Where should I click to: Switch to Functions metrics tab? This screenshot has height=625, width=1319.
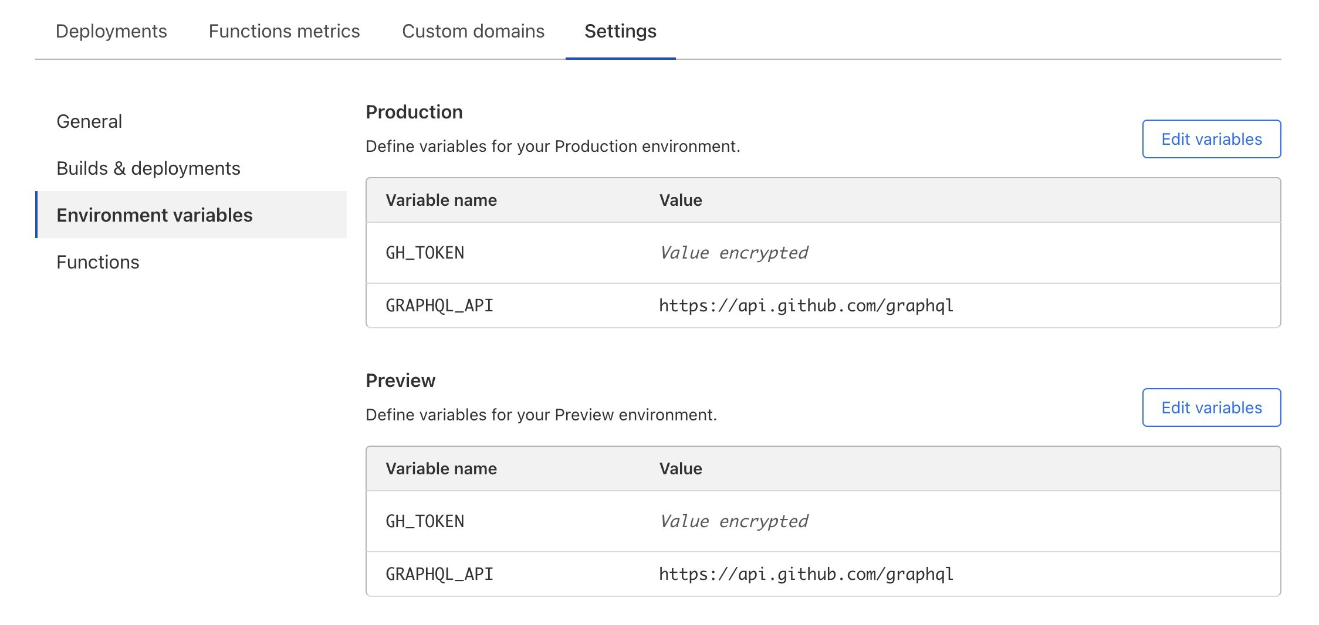pyautogui.click(x=284, y=31)
